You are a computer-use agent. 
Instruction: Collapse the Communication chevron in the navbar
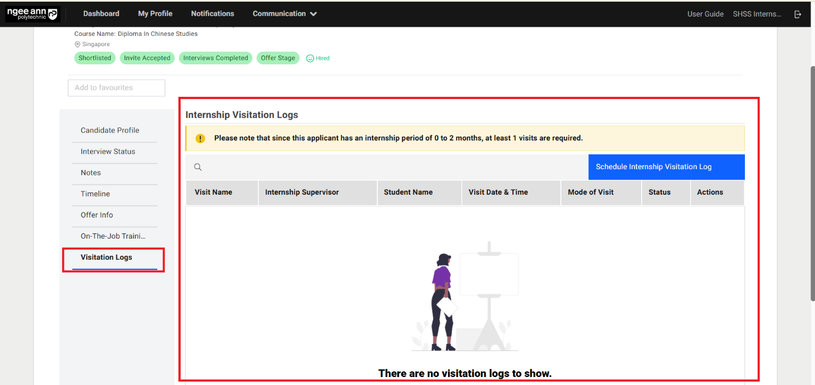click(x=312, y=14)
